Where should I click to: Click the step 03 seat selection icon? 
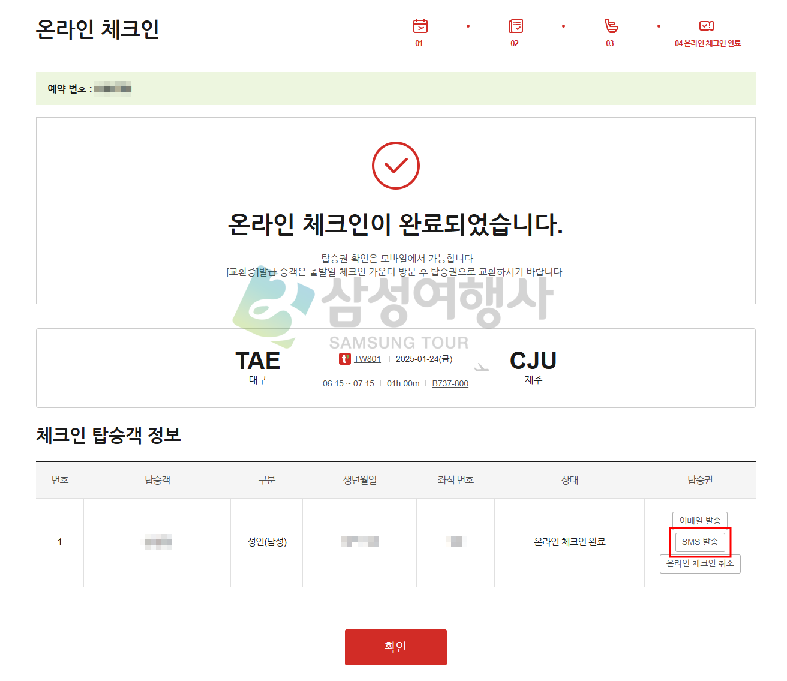coord(611,26)
